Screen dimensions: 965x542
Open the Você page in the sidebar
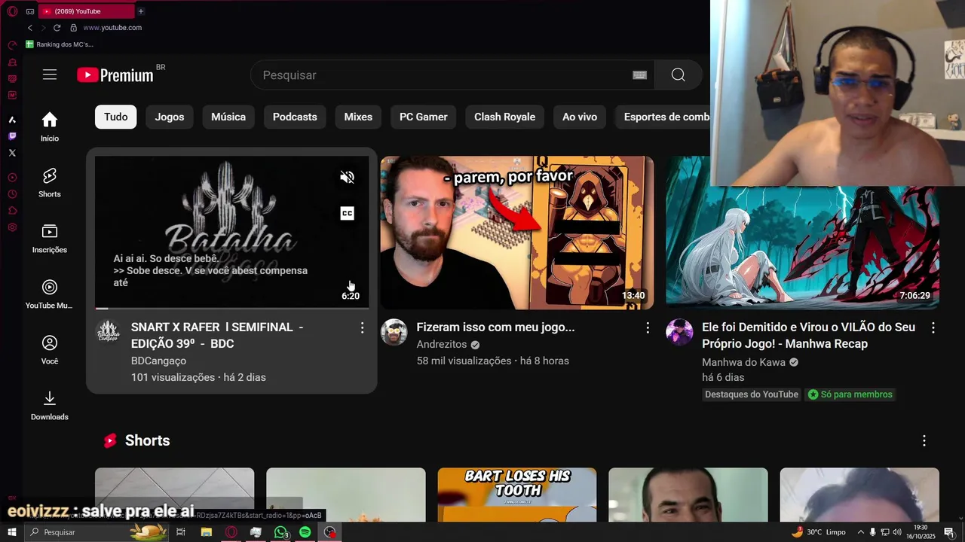(x=50, y=349)
